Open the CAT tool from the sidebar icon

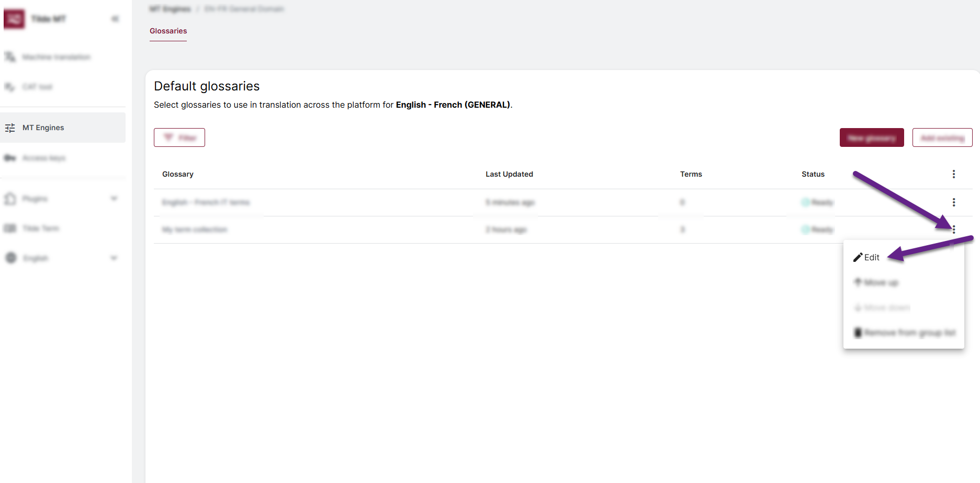pos(9,87)
